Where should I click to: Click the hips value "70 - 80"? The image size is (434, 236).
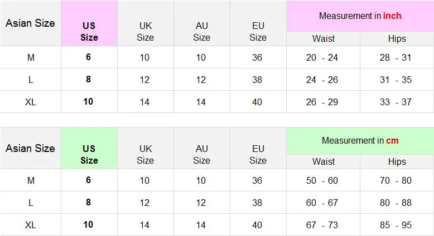pos(396,180)
